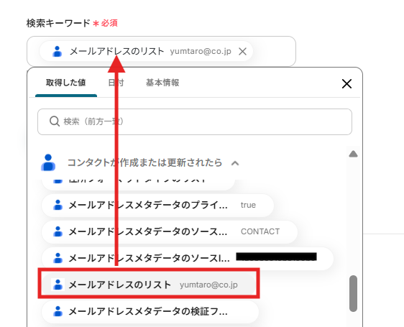Select the メールアドレスメタデータのプライ… item

[x=157, y=206]
